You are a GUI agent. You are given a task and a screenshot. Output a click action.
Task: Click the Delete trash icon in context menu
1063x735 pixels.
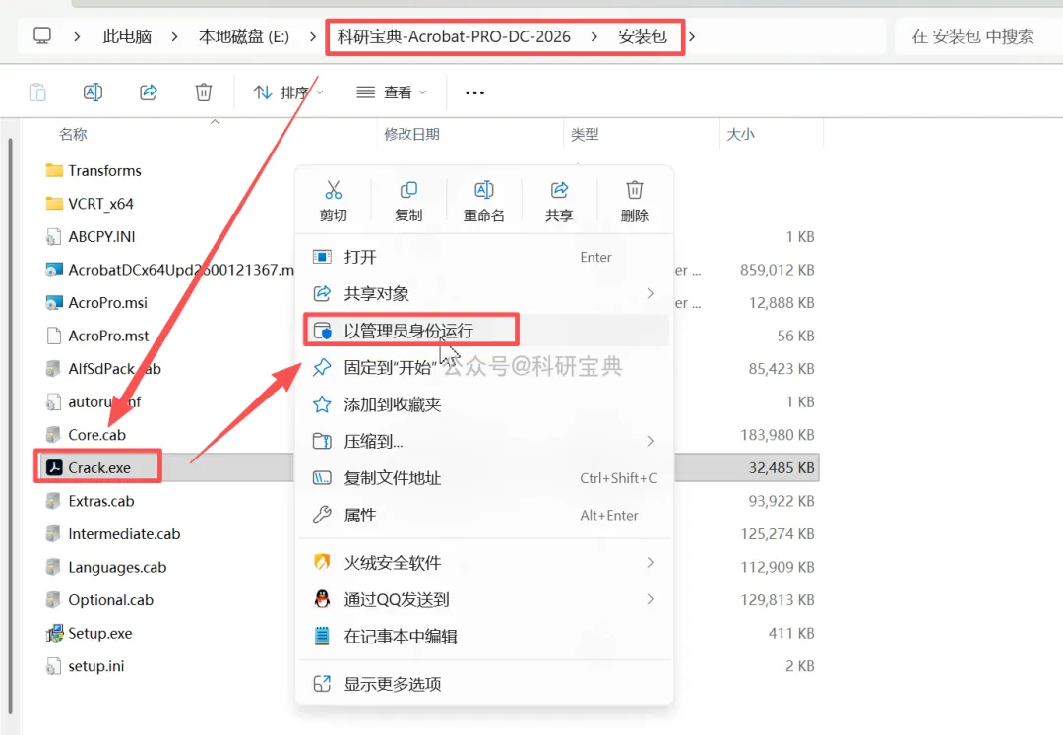point(635,190)
